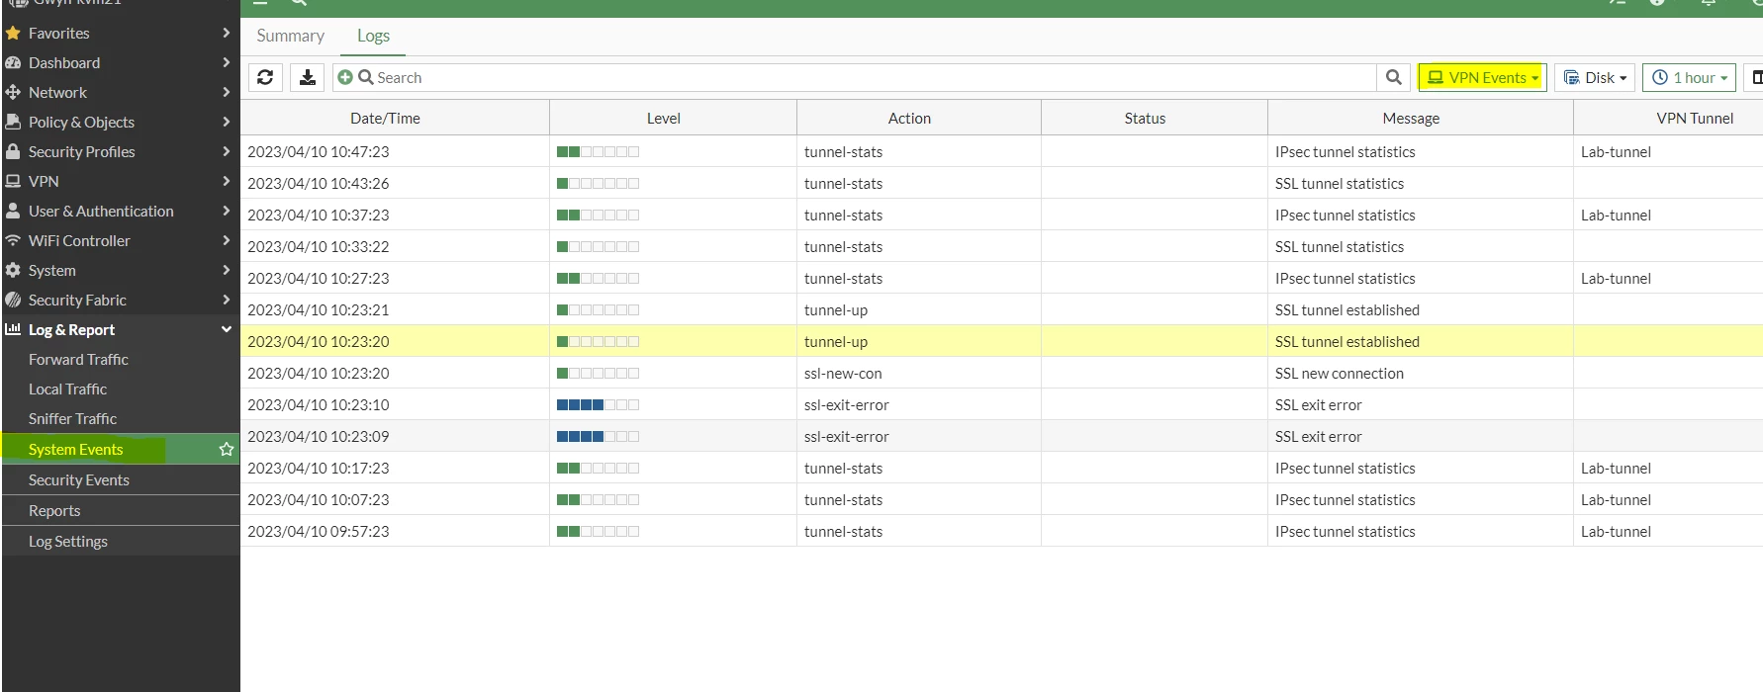The height and width of the screenshot is (692, 1763).
Task: Click the VPN Tunnel column header
Action: pyautogui.click(x=1668, y=118)
